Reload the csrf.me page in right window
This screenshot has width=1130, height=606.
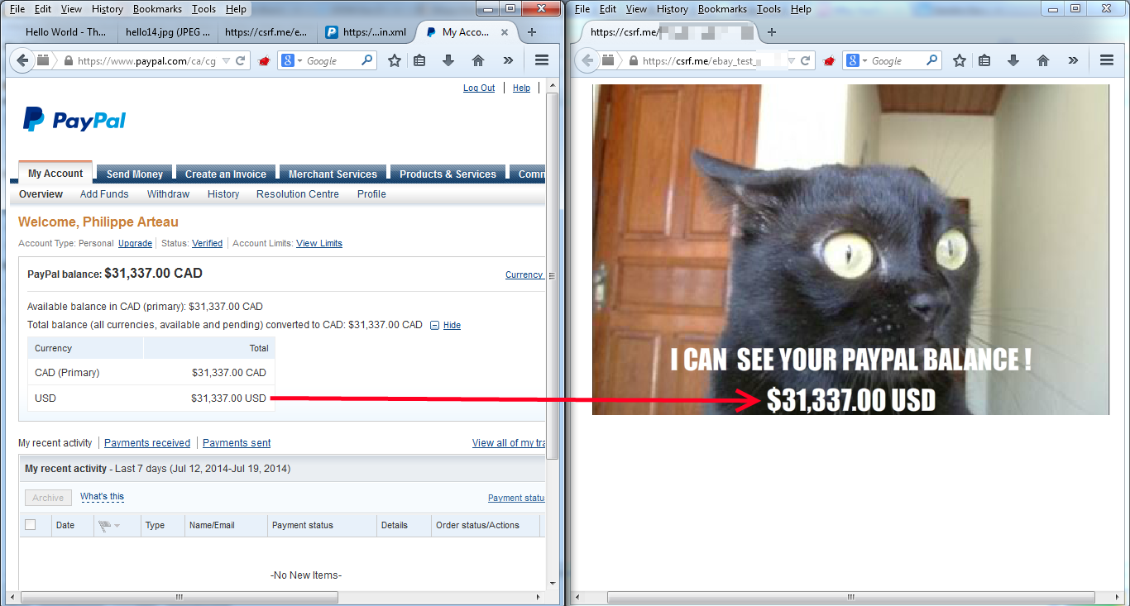(x=806, y=60)
